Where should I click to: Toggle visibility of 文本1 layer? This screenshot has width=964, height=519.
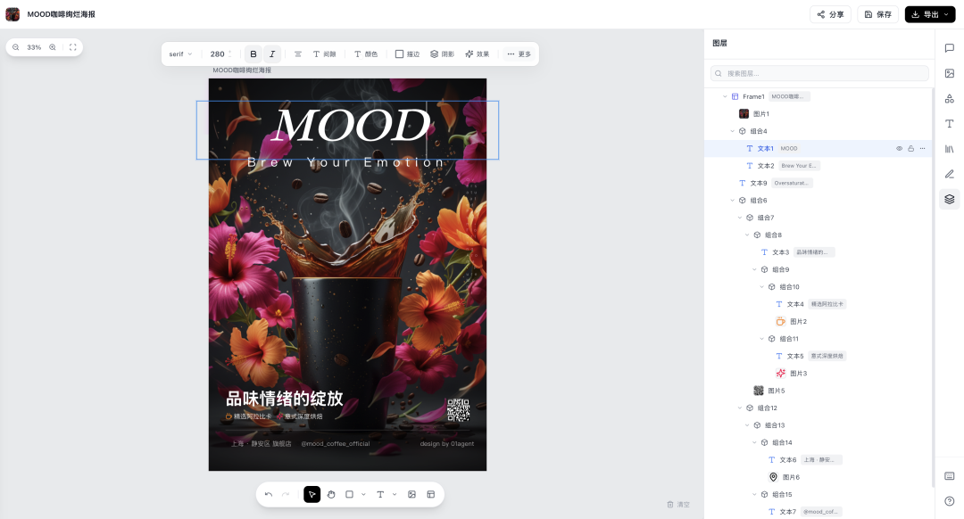pos(899,149)
